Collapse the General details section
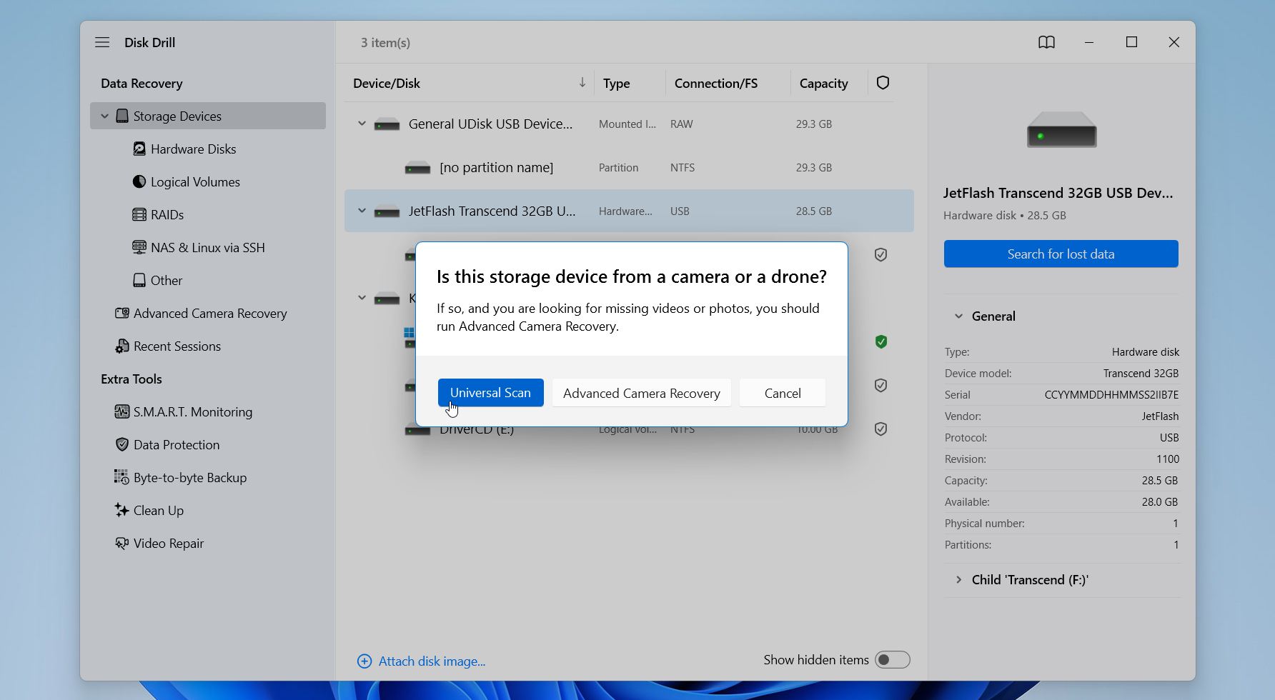Viewport: 1275px width, 700px height. coord(958,316)
